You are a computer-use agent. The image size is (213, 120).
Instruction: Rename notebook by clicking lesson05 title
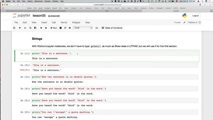(x=39, y=16)
